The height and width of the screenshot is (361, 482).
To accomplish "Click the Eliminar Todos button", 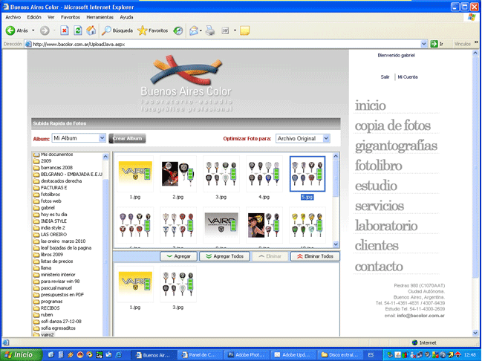I will 315,256.
